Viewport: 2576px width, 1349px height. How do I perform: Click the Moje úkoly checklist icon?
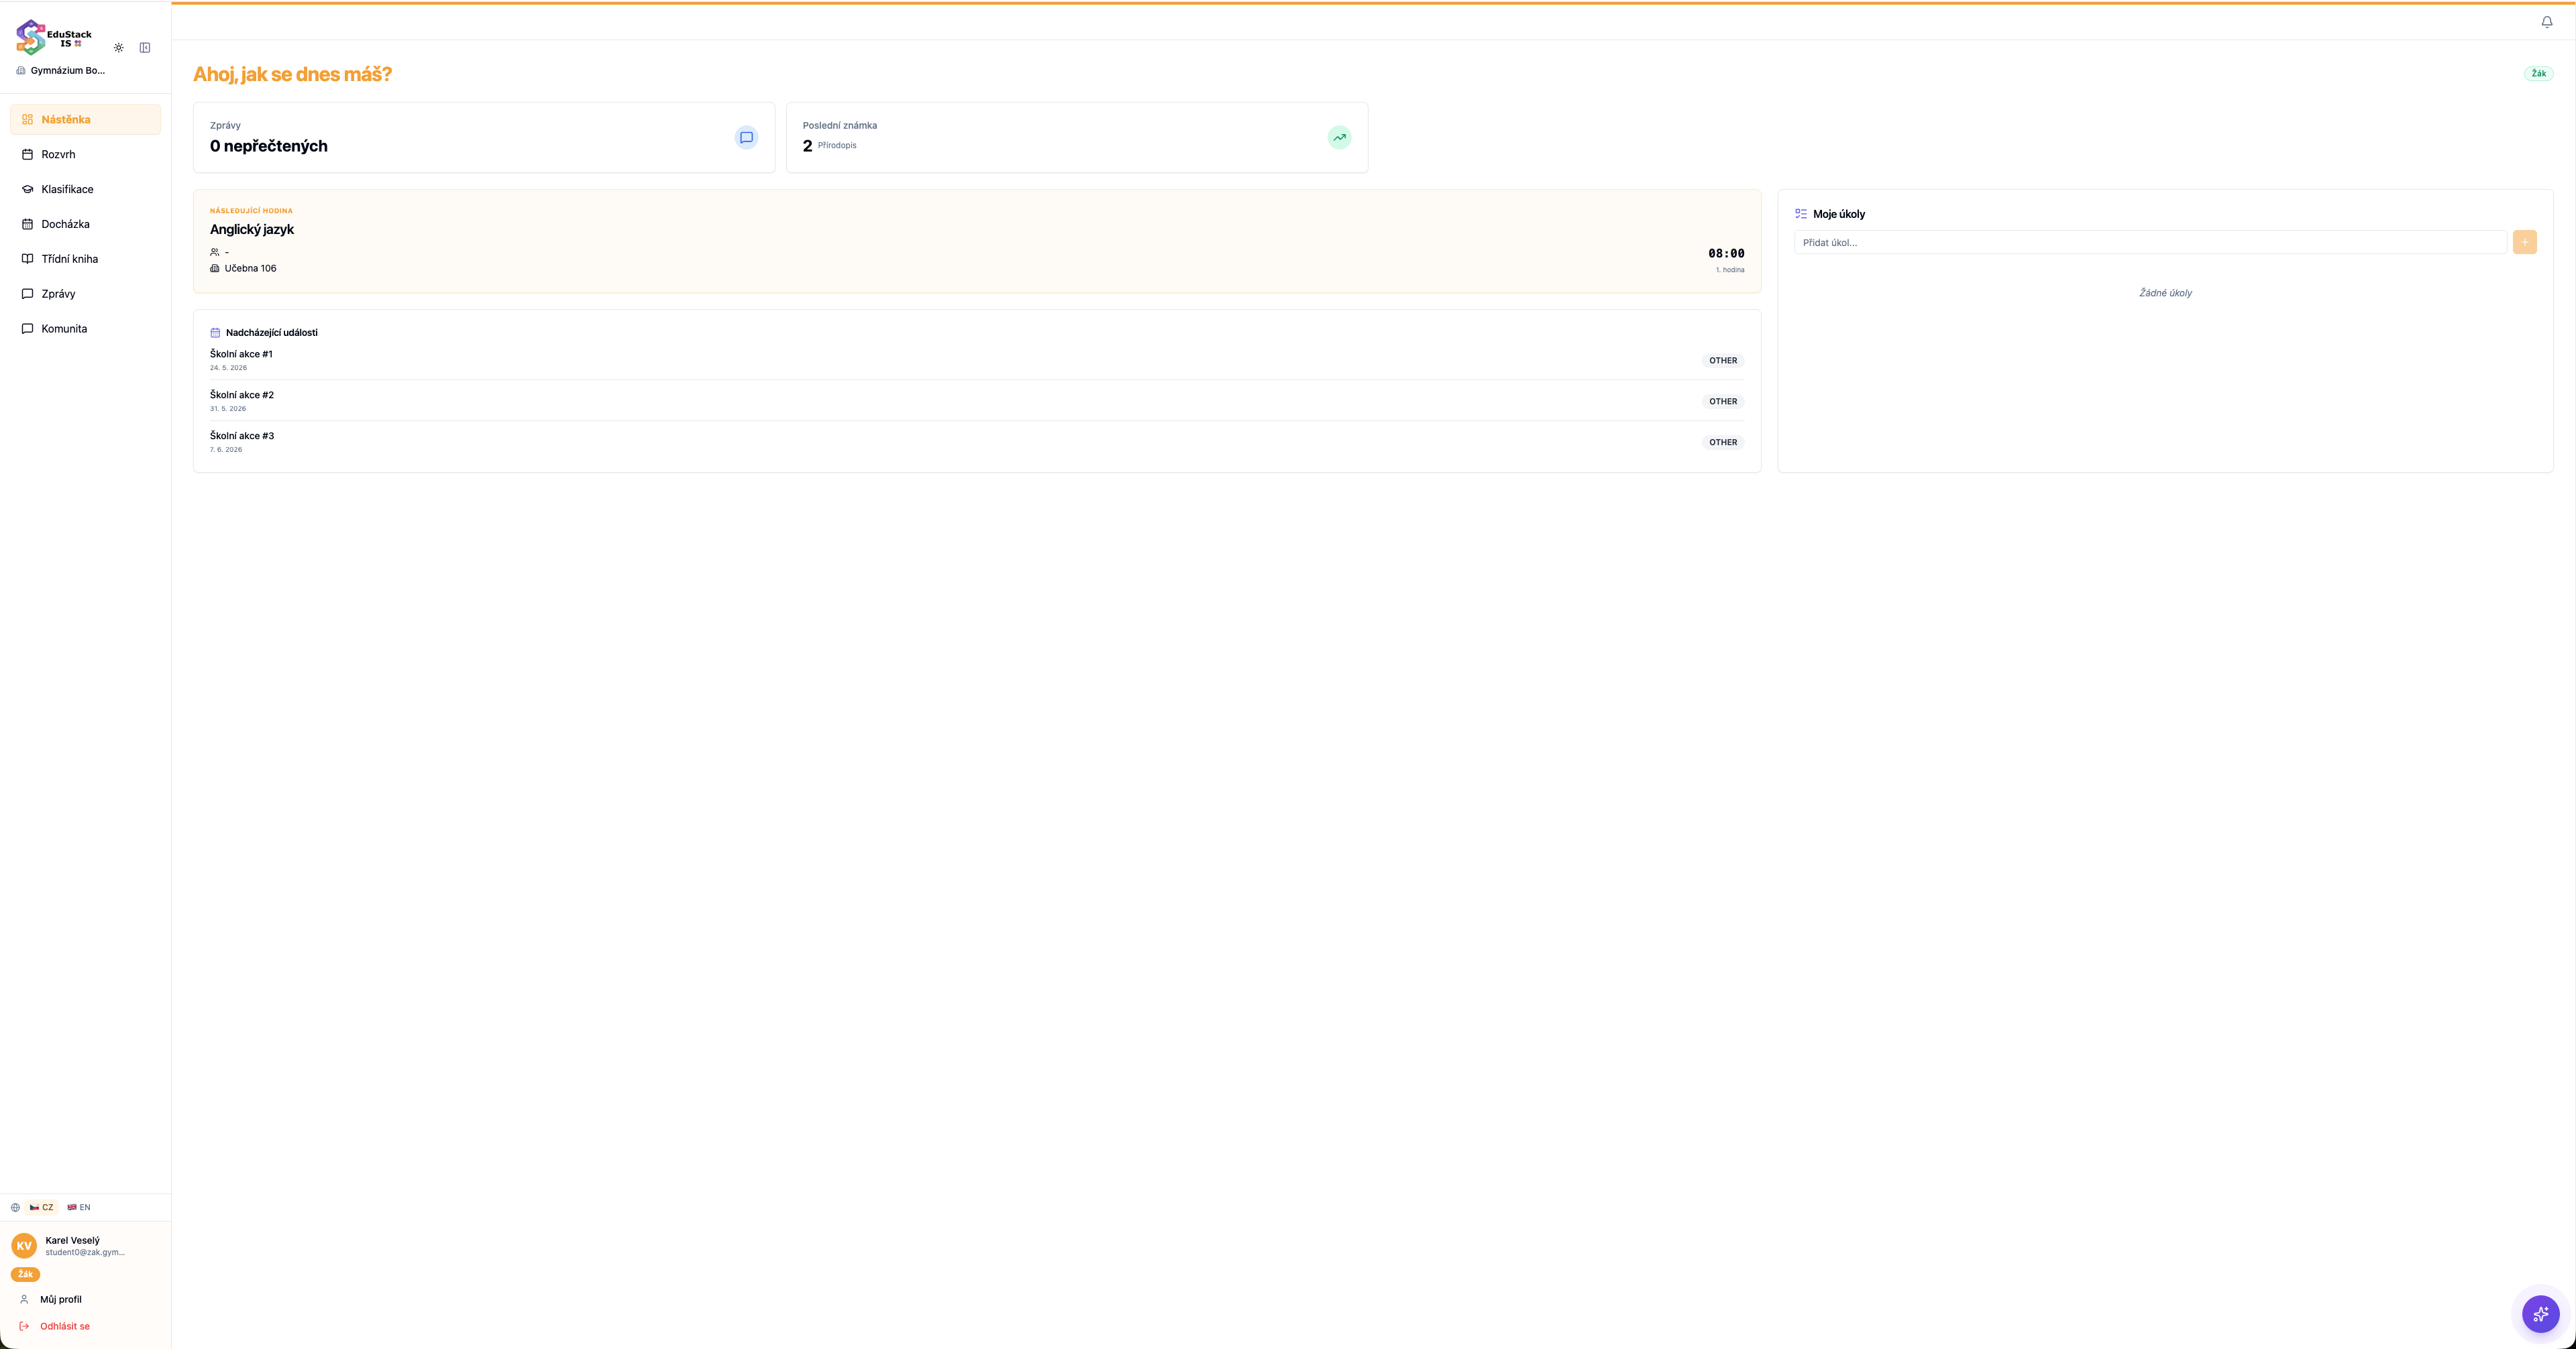coord(1801,214)
